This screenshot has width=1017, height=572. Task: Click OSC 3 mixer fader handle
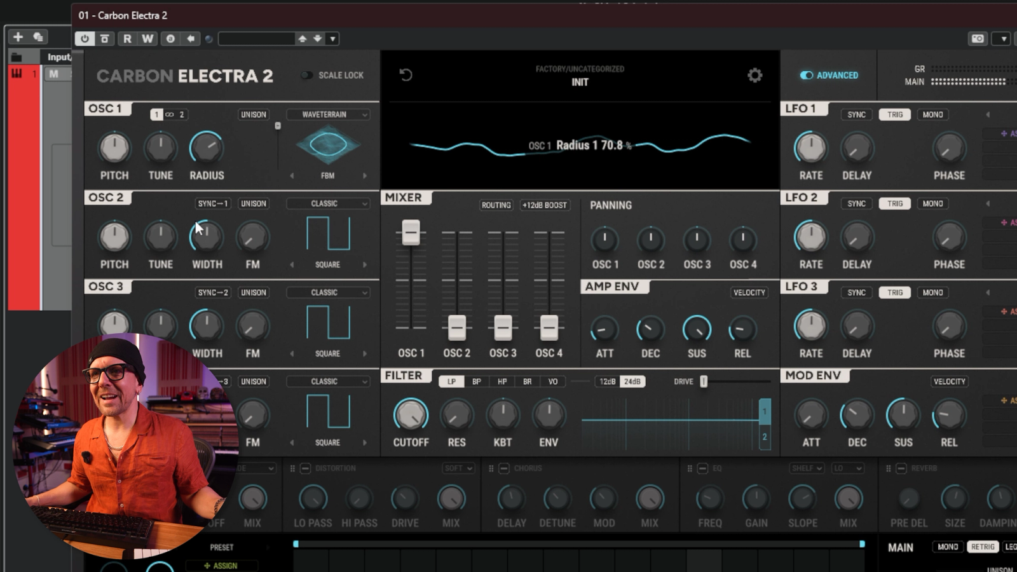click(503, 327)
